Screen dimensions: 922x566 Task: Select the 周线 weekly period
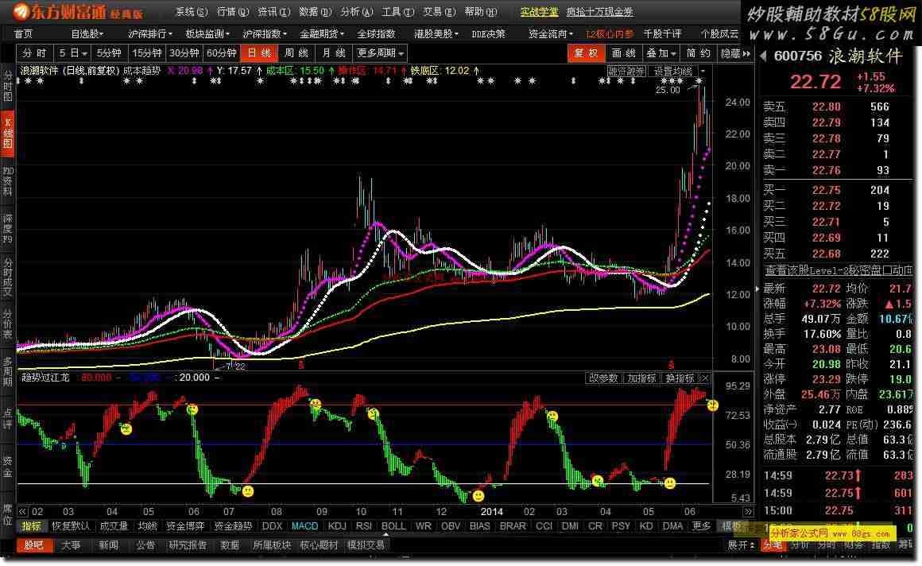pyautogui.click(x=296, y=53)
